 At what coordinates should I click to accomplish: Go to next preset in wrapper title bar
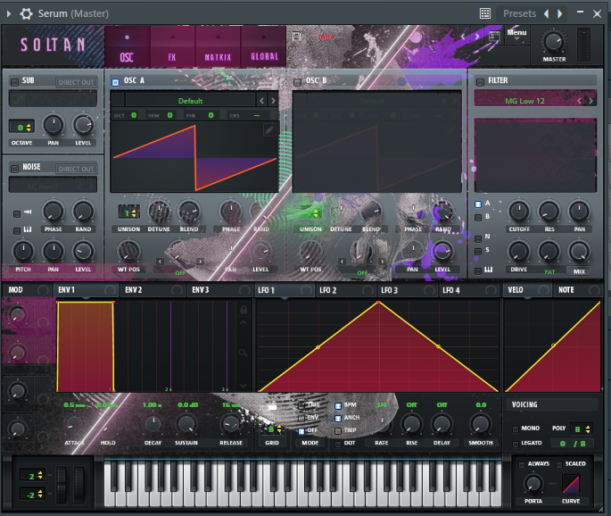pos(560,13)
